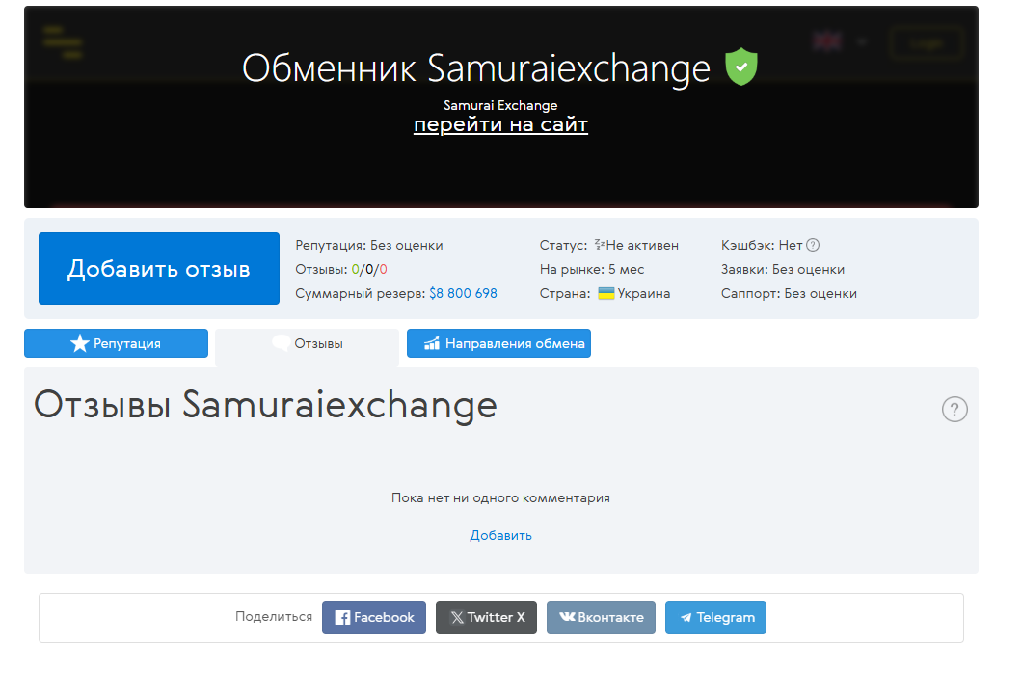The image size is (1022, 698).
Task: Share via the Facebook button
Action: 374,617
